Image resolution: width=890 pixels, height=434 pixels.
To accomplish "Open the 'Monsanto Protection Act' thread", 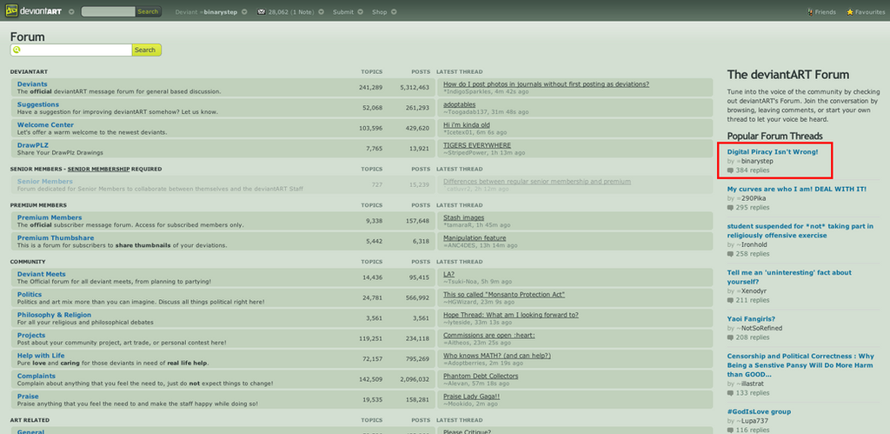I will [x=504, y=295].
